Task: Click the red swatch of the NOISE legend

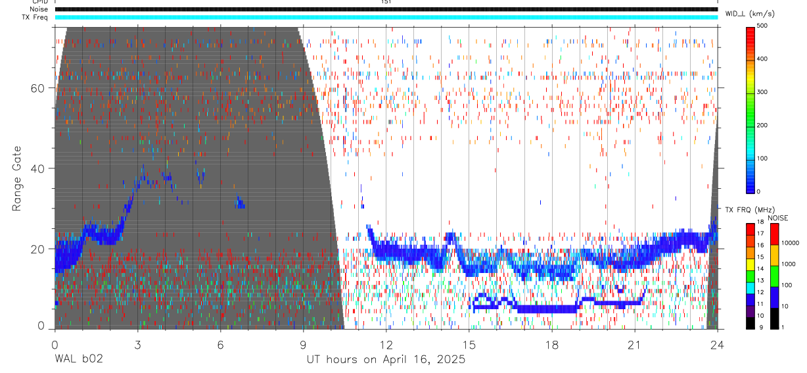Action: coord(775,234)
